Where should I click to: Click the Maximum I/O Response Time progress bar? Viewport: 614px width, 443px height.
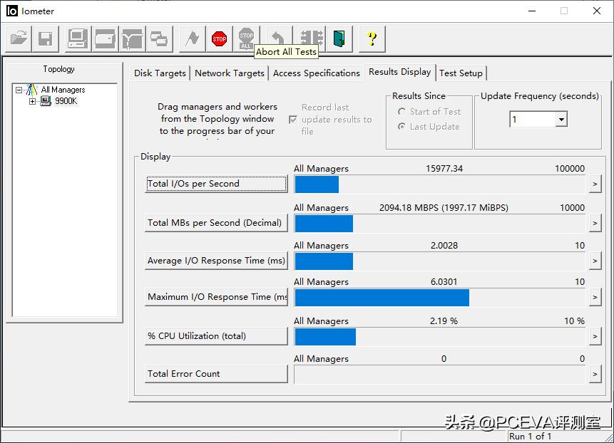click(x=441, y=297)
